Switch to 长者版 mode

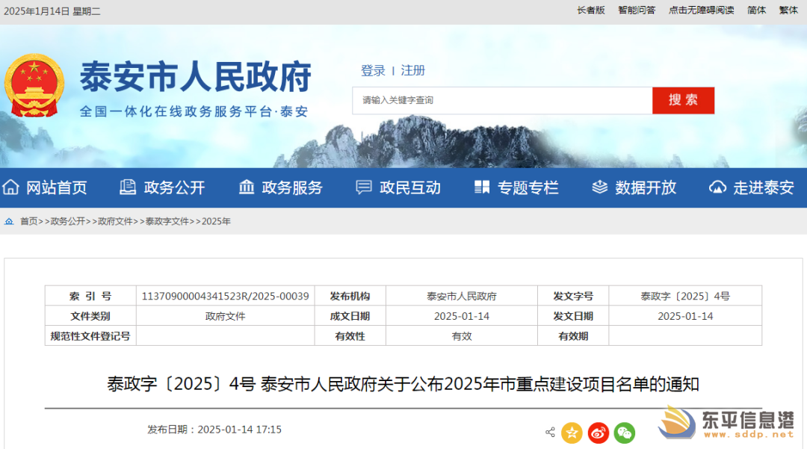(x=591, y=10)
